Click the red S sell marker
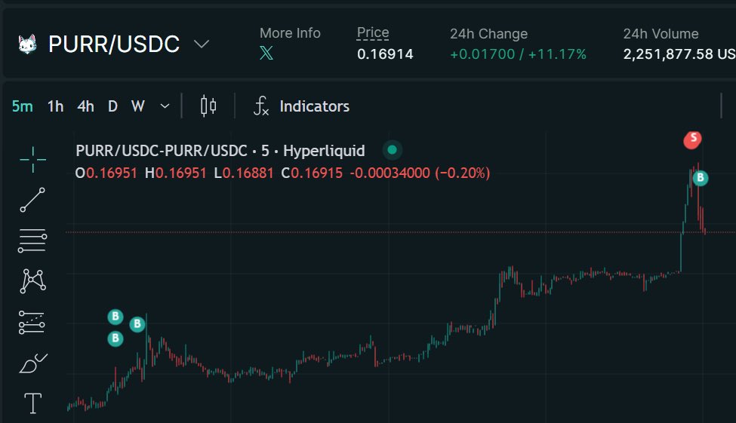The image size is (736, 423). 693,139
